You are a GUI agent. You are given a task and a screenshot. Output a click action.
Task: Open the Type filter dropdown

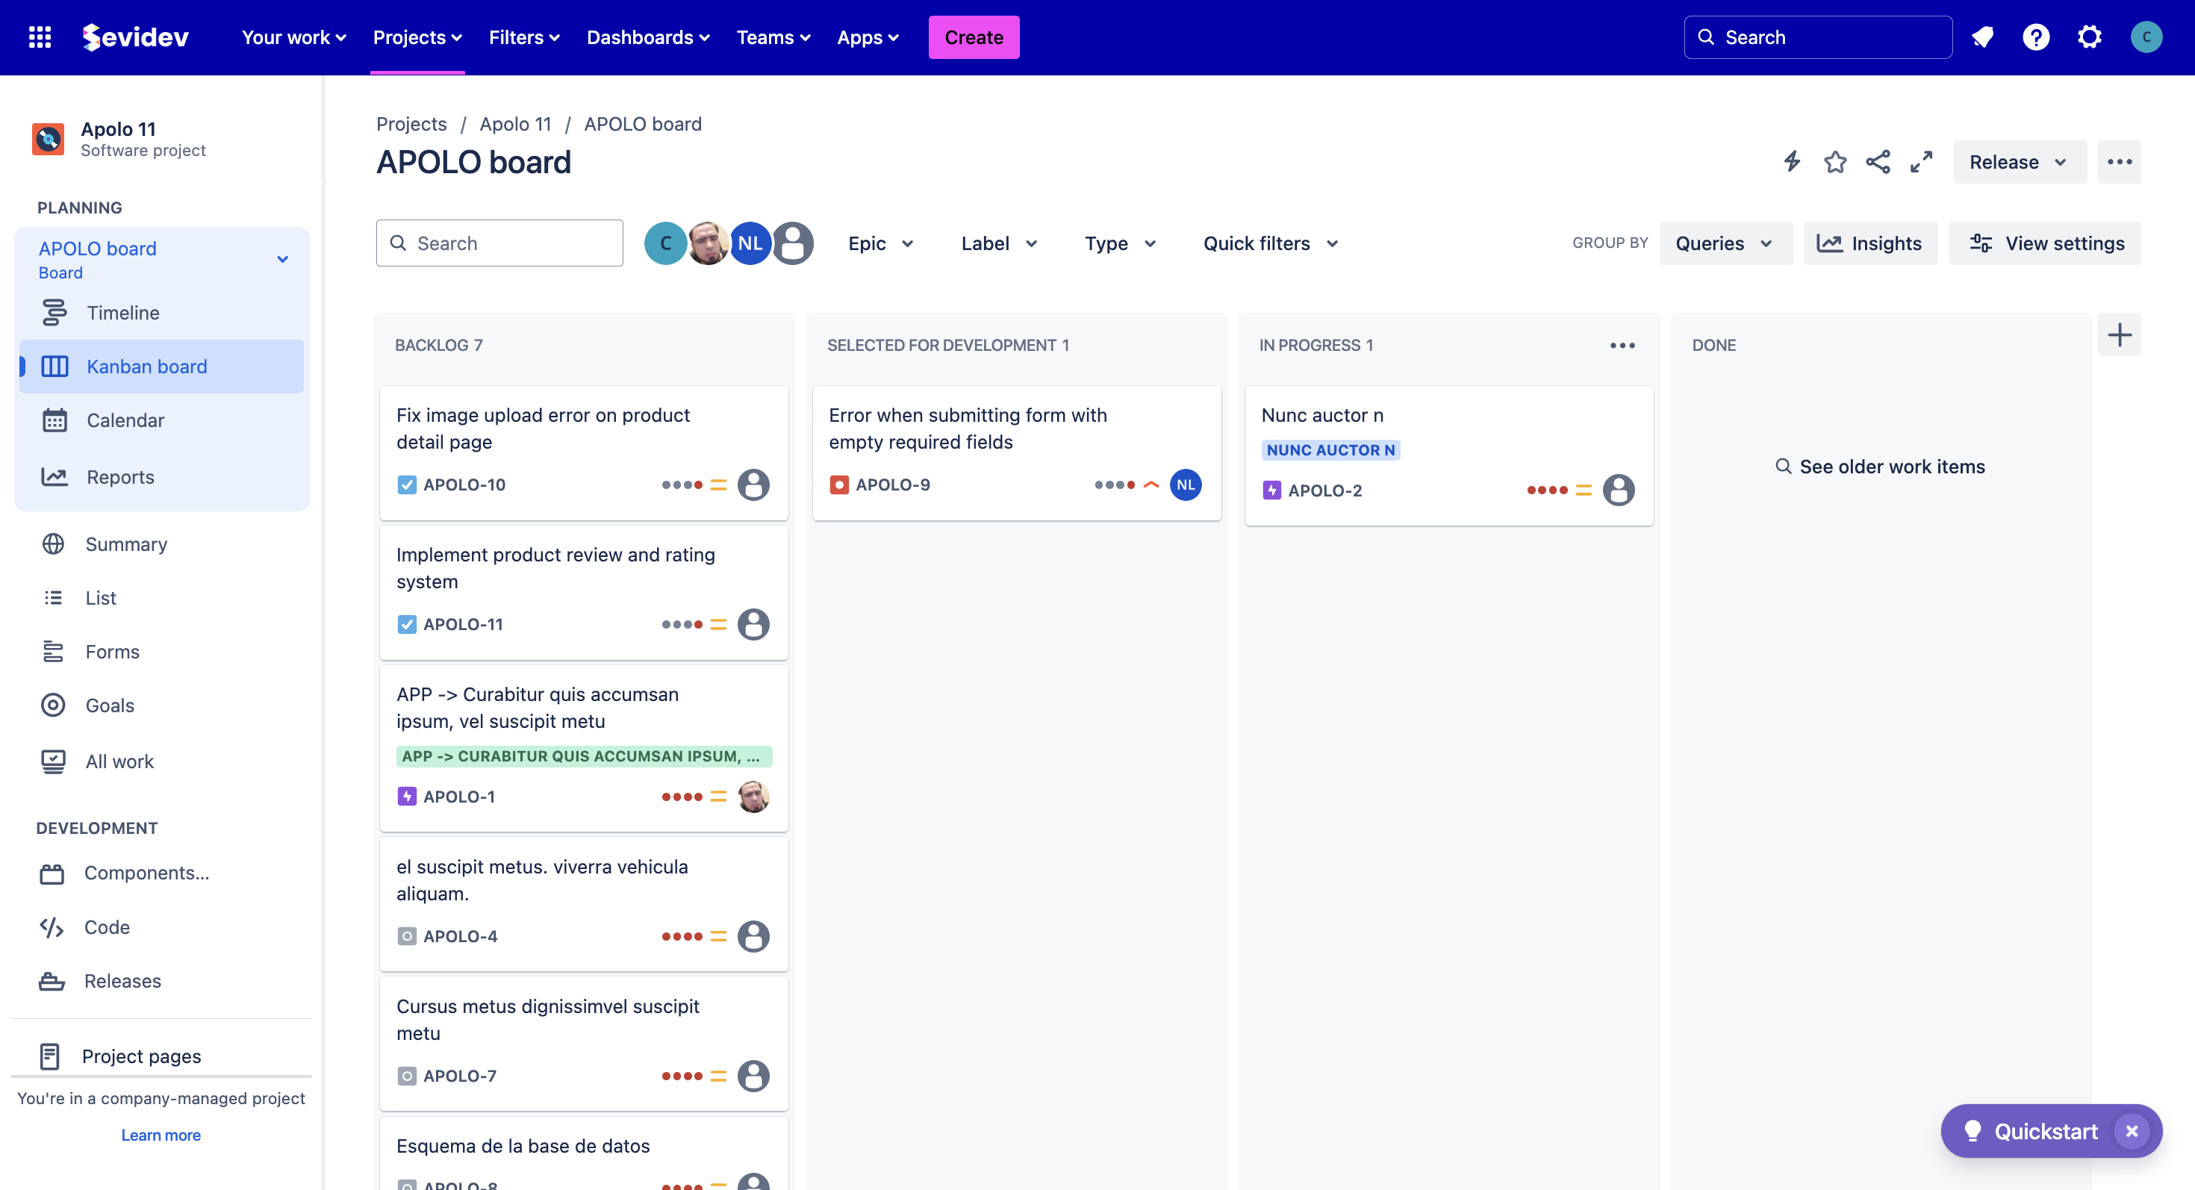pos(1120,243)
